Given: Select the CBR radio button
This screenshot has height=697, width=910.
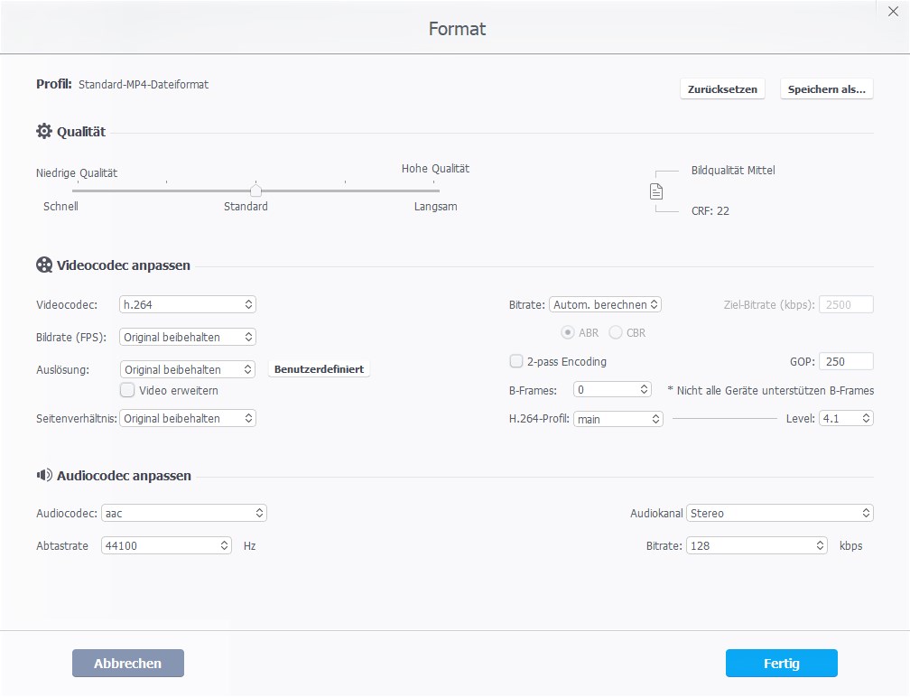Looking at the screenshot, I should tap(616, 332).
